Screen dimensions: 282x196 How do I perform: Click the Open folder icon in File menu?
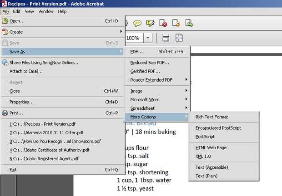pos(5,21)
